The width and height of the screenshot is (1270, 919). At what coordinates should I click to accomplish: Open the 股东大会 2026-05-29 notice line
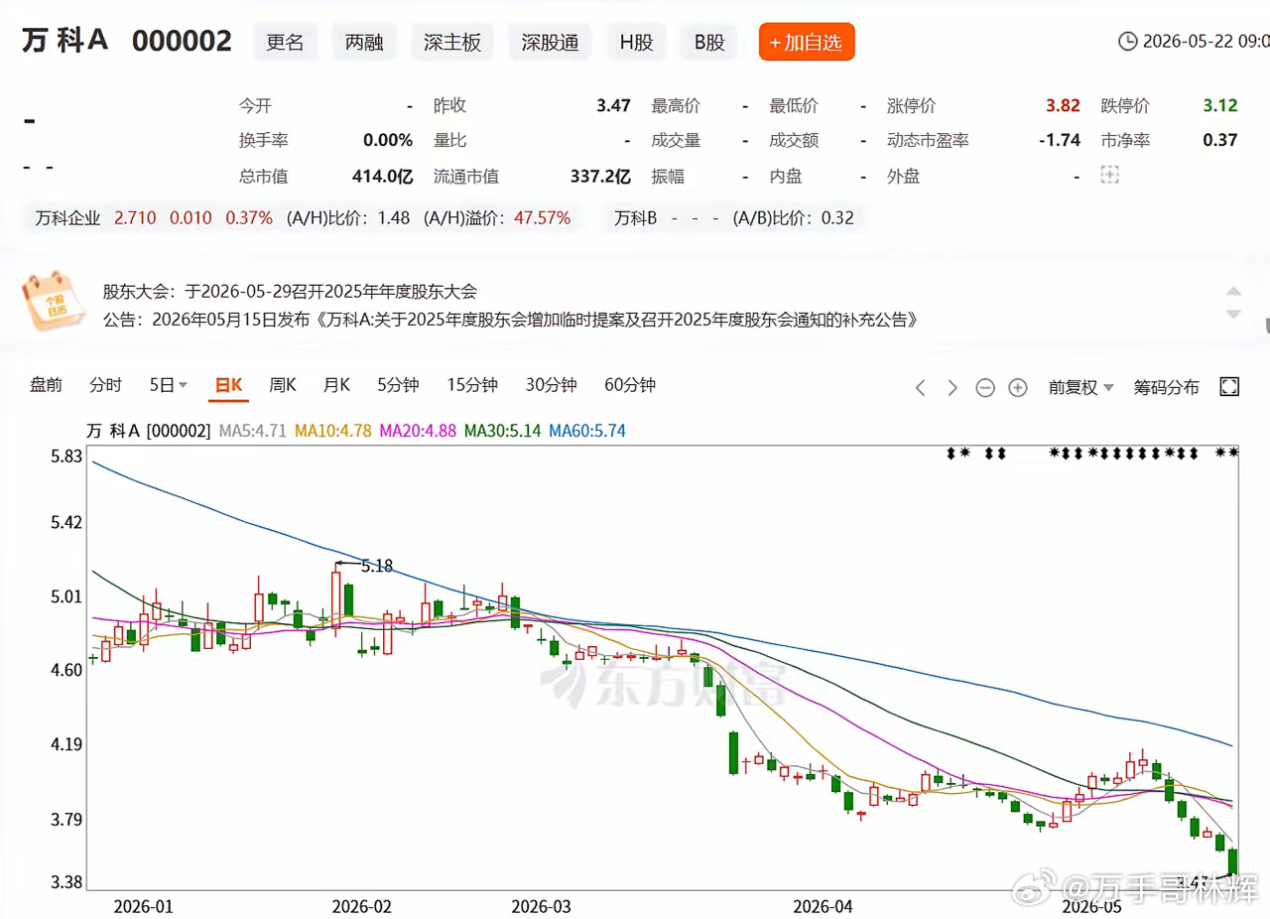tap(290, 292)
